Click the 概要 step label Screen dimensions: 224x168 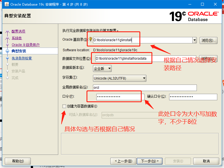point(15,64)
